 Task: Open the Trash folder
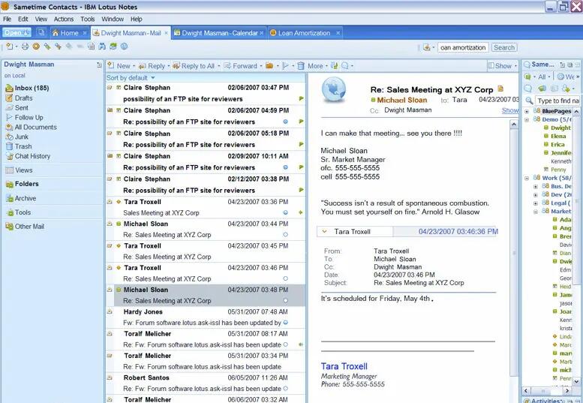pyautogui.click(x=23, y=146)
